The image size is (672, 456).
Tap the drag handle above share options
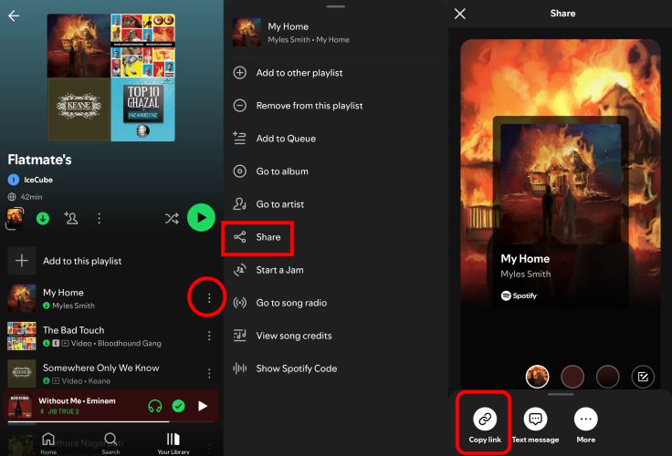[x=560, y=394]
